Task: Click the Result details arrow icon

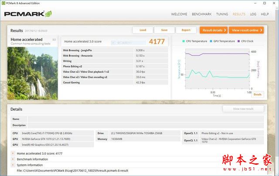Action: (225, 30)
